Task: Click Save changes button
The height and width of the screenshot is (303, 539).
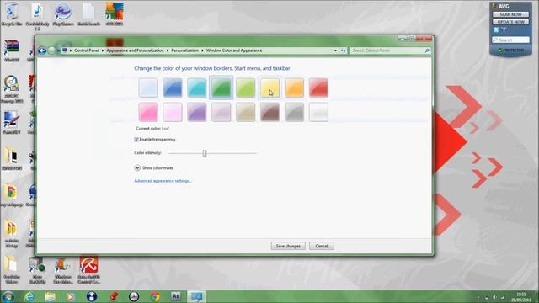Action: (x=288, y=246)
